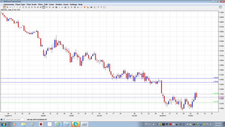Click the print preview icon
This screenshot has width=225, height=127.
(x=94, y=7)
